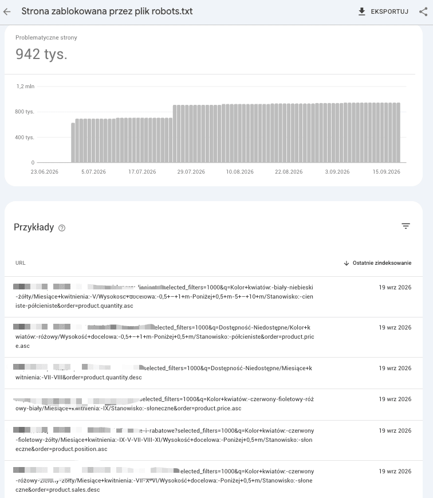Click the last chart bar near 15.09.2026

point(398,132)
